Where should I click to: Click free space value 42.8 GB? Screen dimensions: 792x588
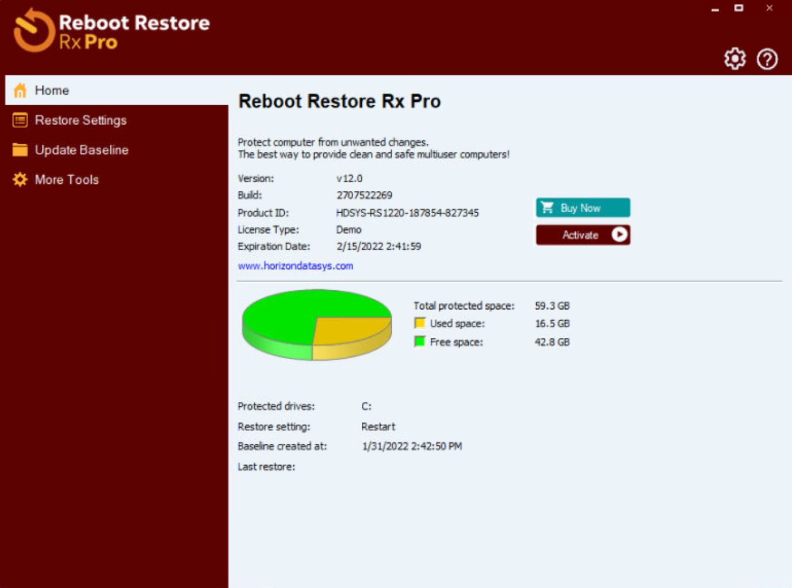click(552, 342)
